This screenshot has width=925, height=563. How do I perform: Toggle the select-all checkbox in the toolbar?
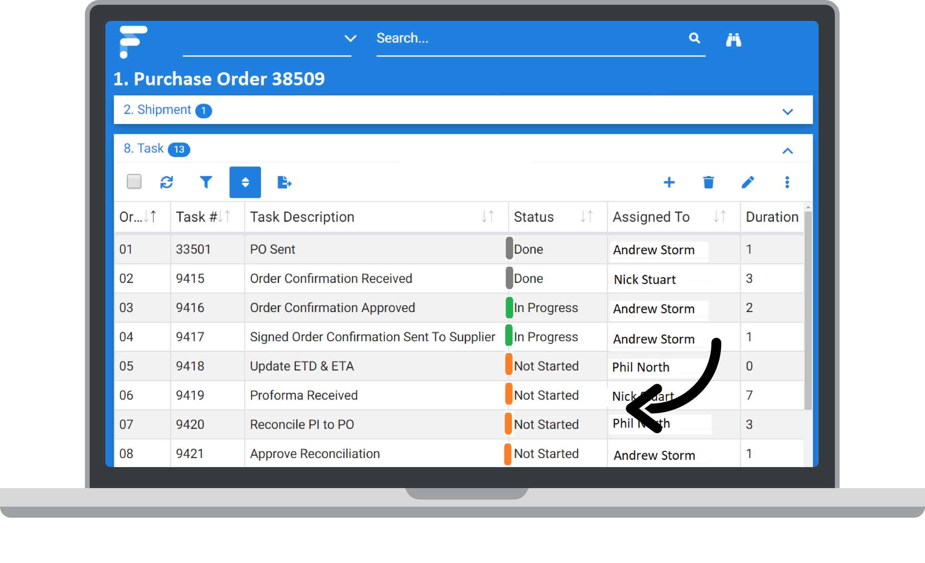[x=134, y=182]
